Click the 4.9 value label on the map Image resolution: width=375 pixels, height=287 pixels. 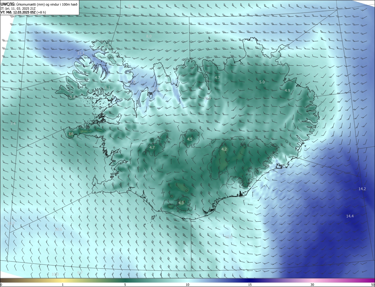click(x=287, y=91)
